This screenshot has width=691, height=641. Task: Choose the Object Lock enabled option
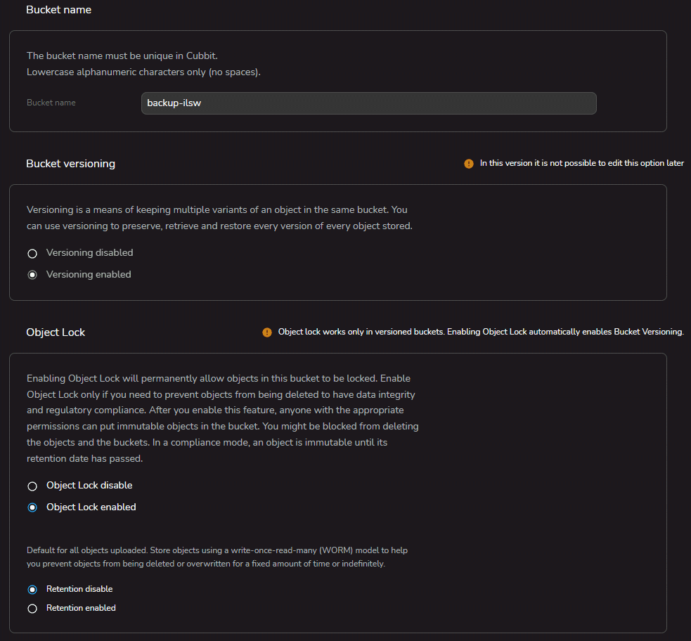click(x=32, y=507)
